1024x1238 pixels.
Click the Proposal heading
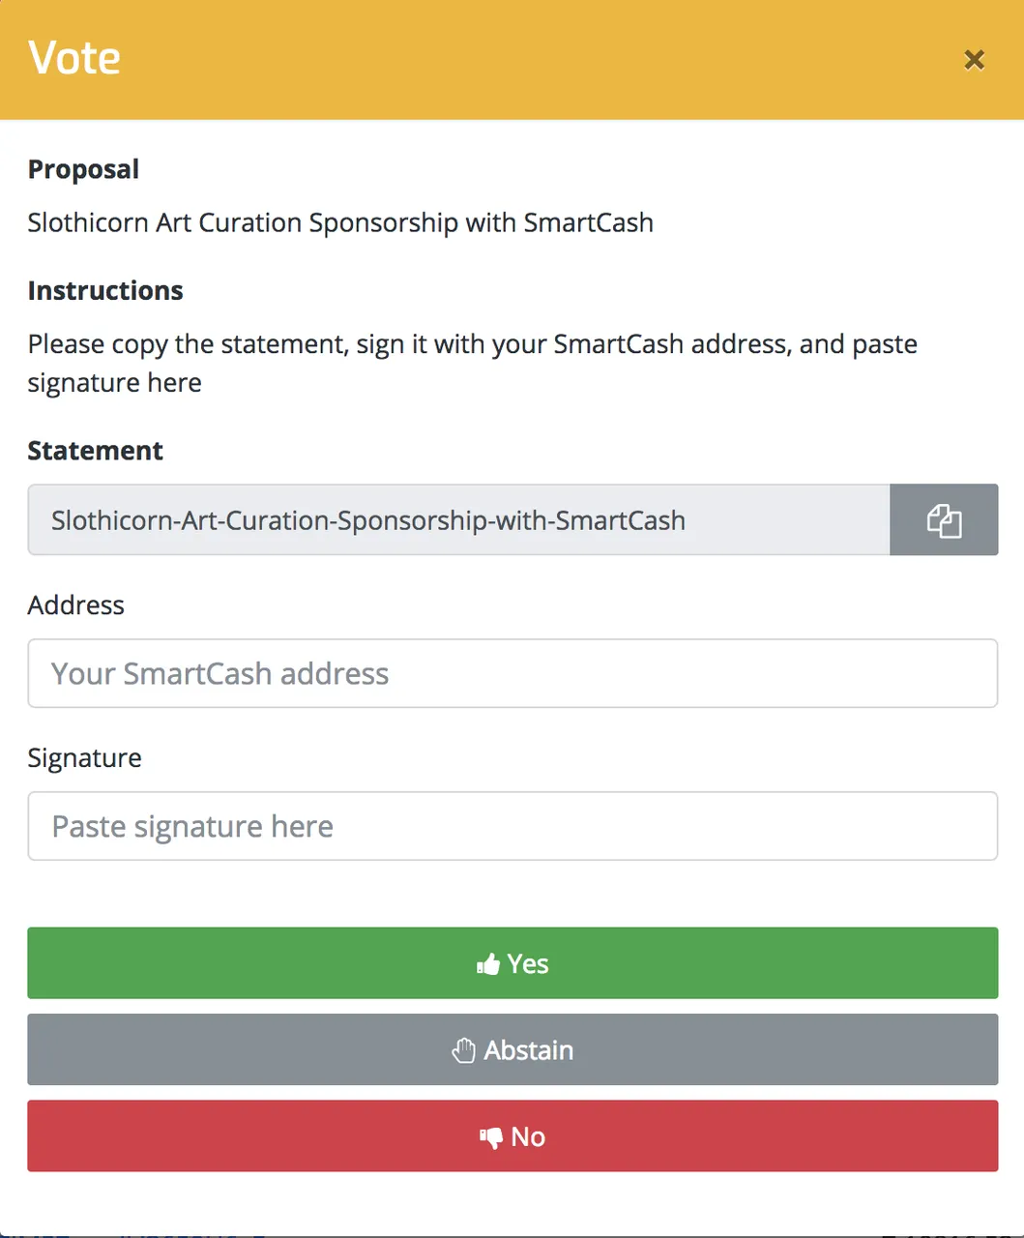(x=83, y=169)
